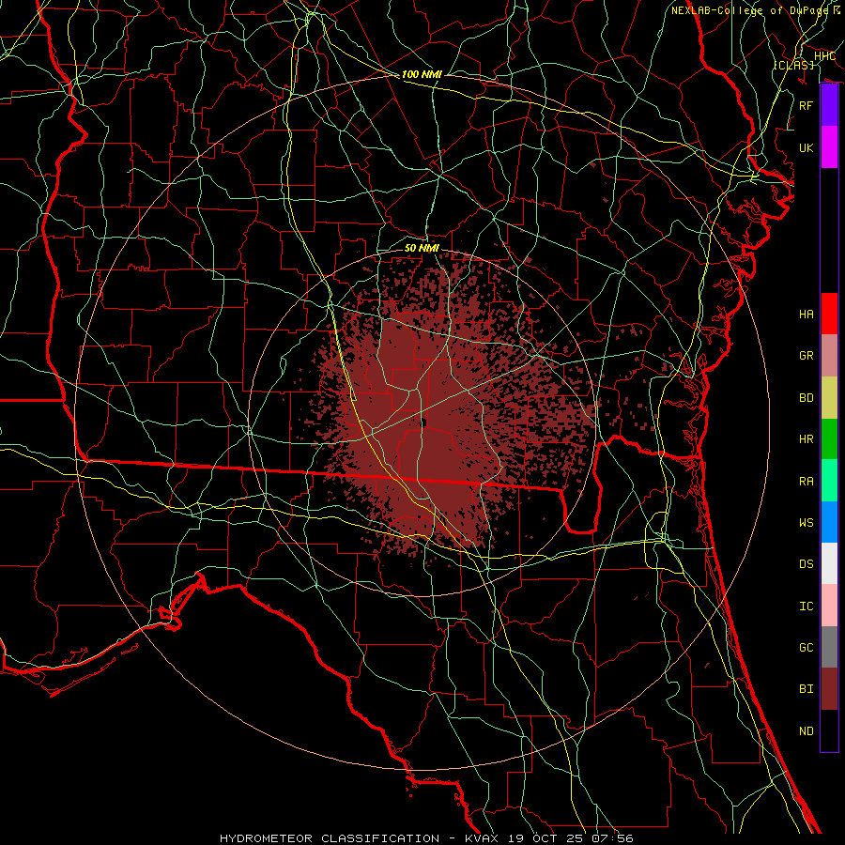Click the RA legend label
Screen dimensions: 845x845
(x=807, y=481)
